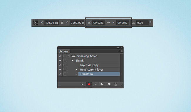Image resolution: width=191 pixels, height=112 pixels.
Task: Toggle dialog box for Move current layer
Action: click(x=65, y=69)
